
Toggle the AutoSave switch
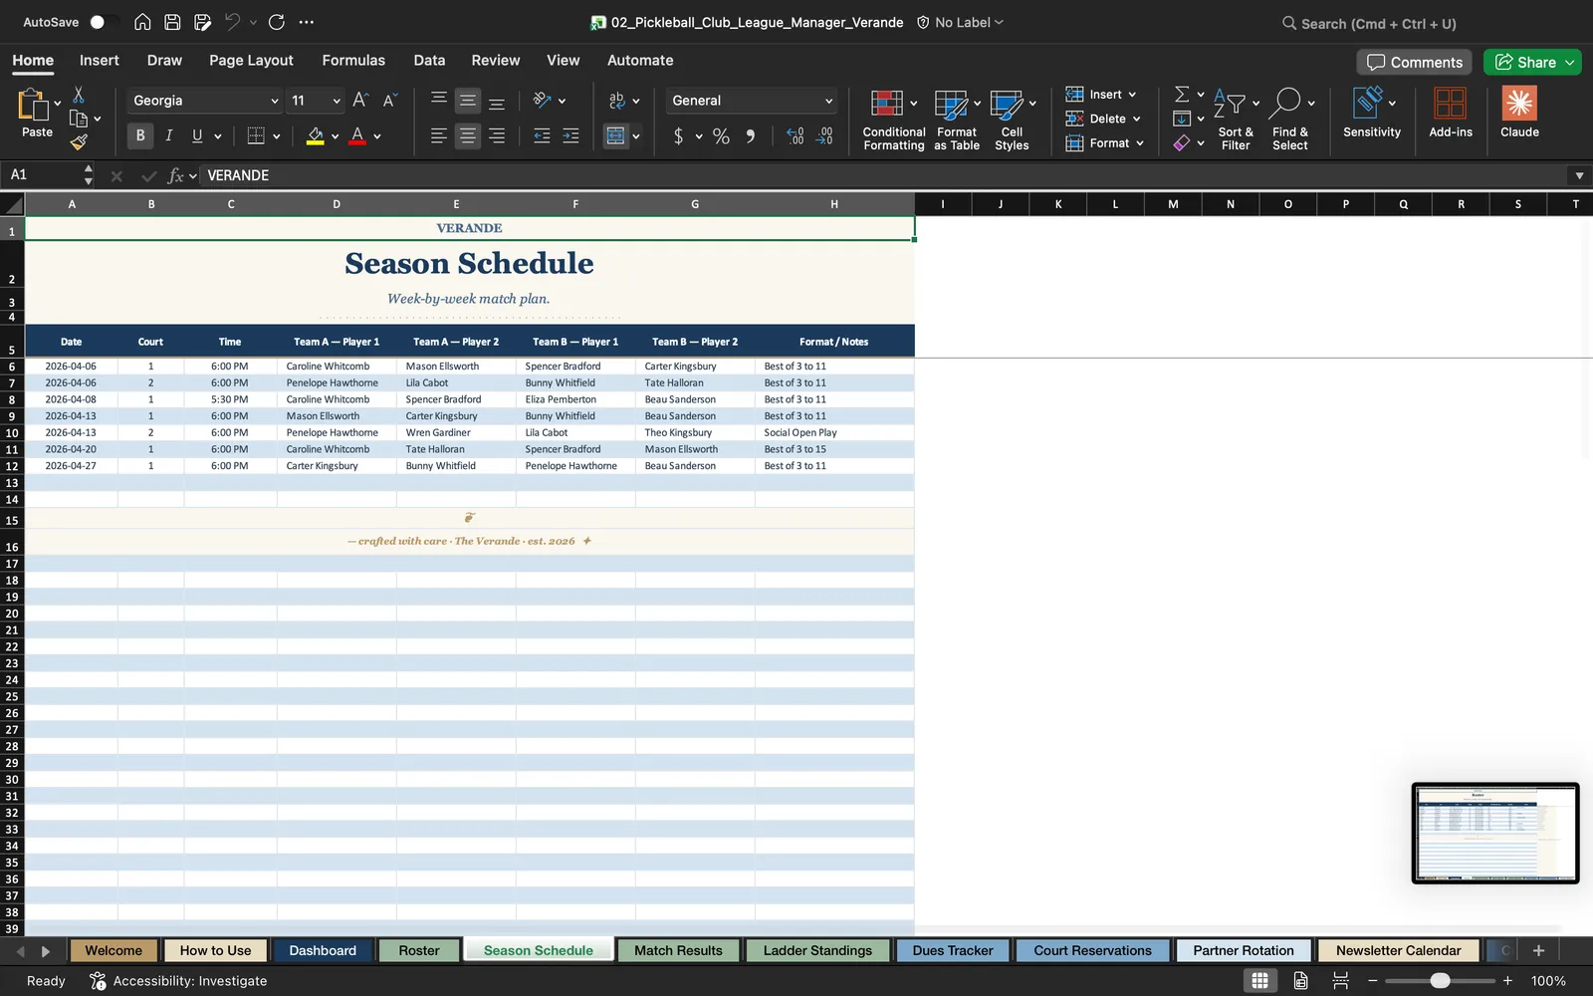(104, 22)
